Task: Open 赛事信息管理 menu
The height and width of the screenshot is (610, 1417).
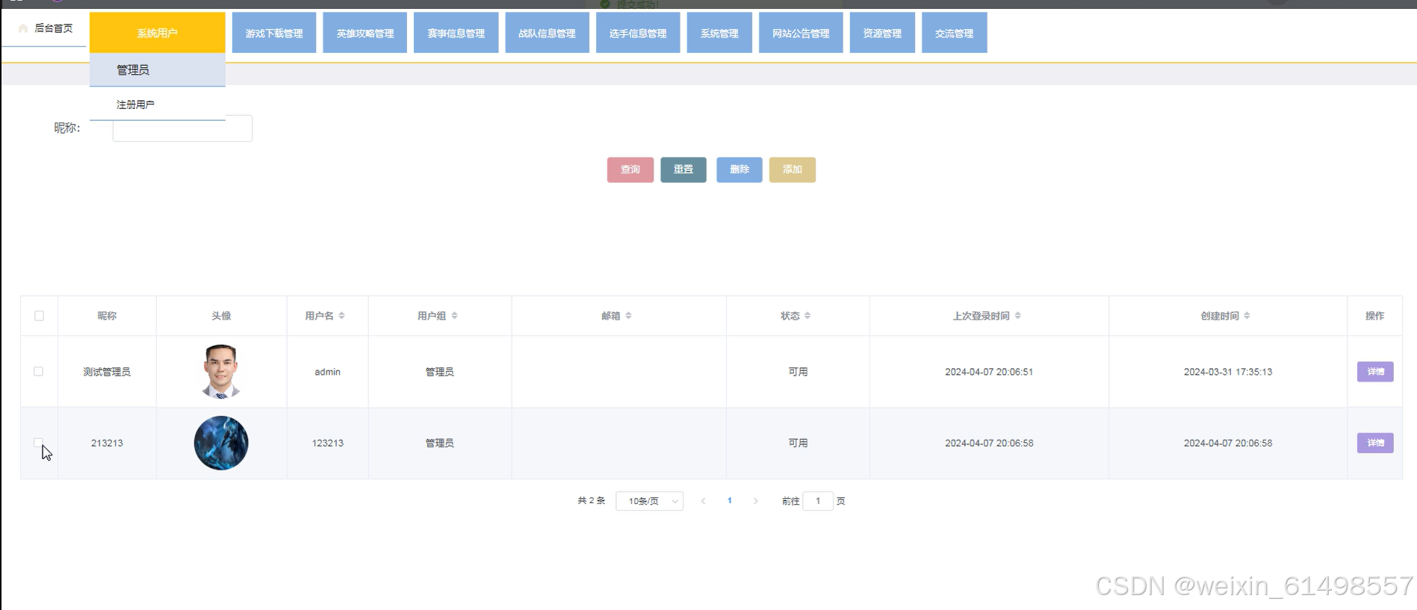Action: pos(456,33)
